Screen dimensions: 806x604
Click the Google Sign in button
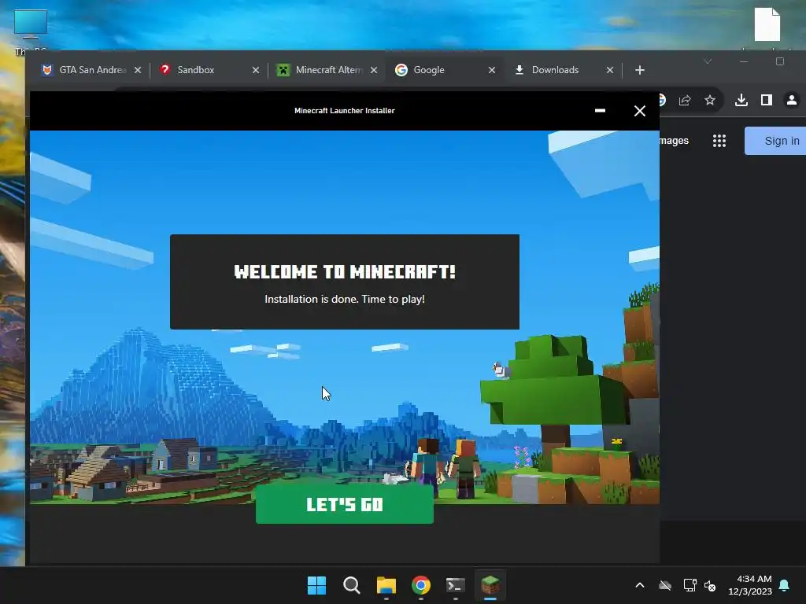[x=775, y=141]
